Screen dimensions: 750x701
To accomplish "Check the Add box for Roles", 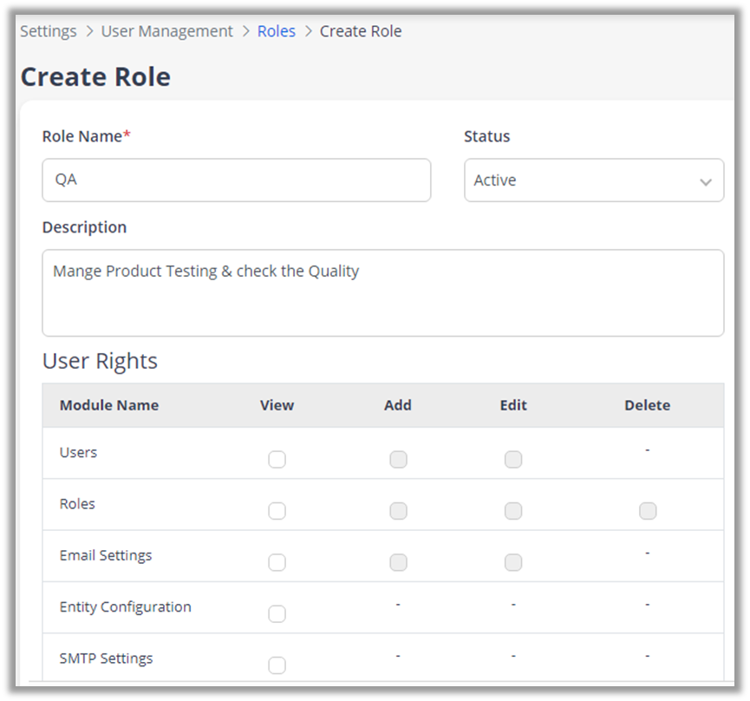I will pyautogui.click(x=398, y=511).
